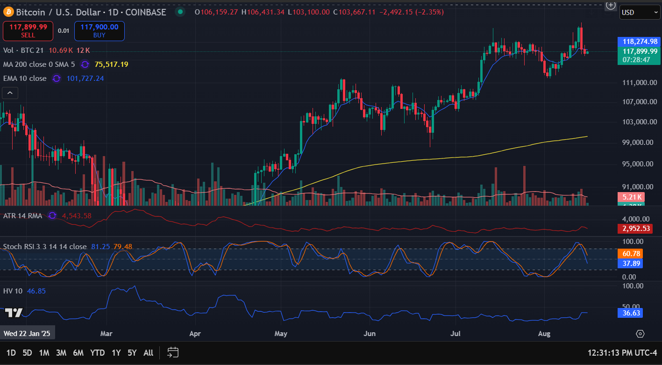
Task: Choose the YTD time range
Action: (x=97, y=353)
